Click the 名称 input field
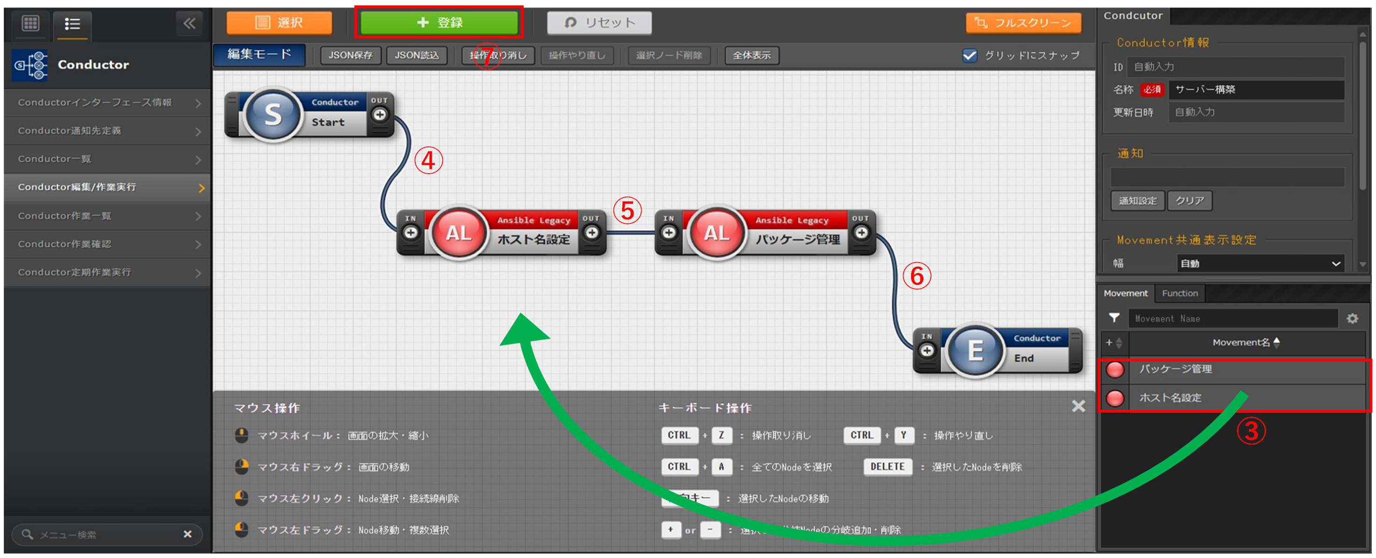This screenshot has height=558, width=1376. 1255,90
